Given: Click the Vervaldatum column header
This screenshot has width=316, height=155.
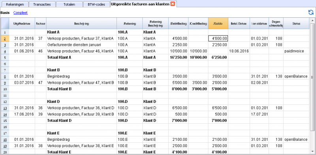Looking at the screenshot, I should tap(260, 23).
